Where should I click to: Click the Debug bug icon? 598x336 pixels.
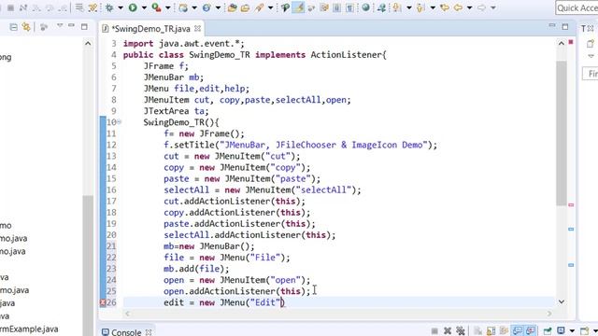109,7
